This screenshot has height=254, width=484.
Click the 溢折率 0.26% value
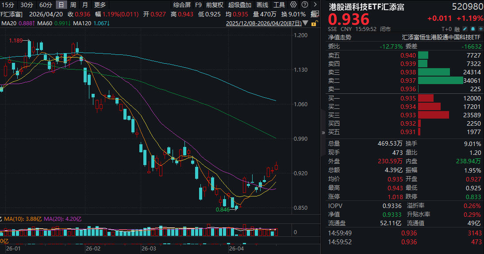[472, 206]
